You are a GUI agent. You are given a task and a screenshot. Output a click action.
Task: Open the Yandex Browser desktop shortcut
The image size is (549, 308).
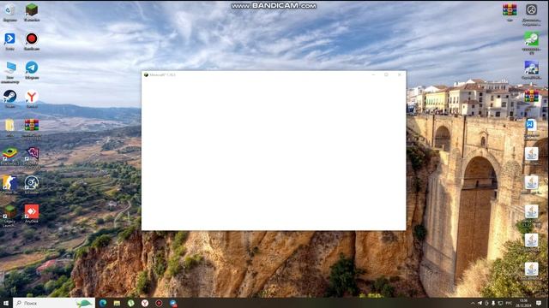click(x=32, y=97)
